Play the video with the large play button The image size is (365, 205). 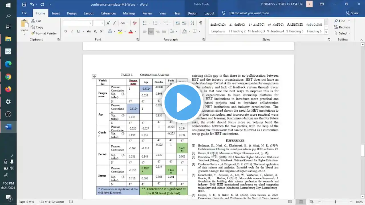coord(182,102)
